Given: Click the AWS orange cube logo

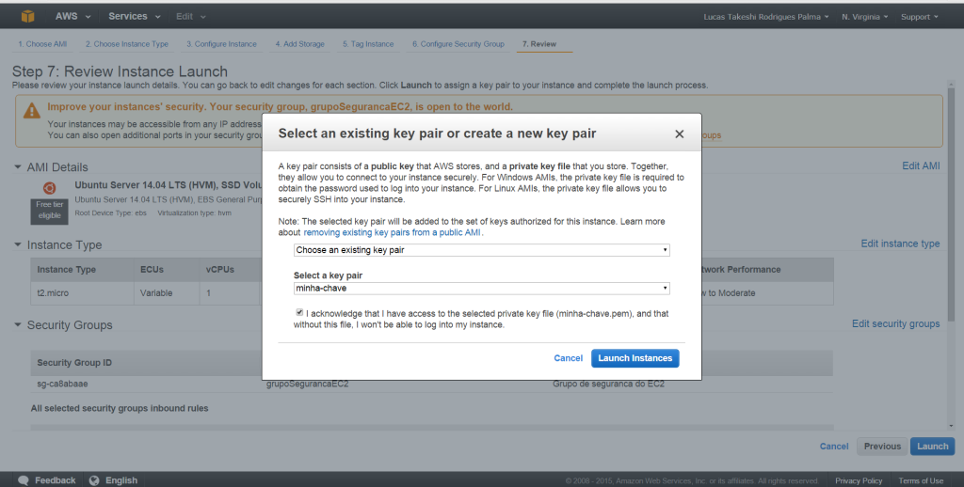Looking at the screenshot, I should [27, 17].
